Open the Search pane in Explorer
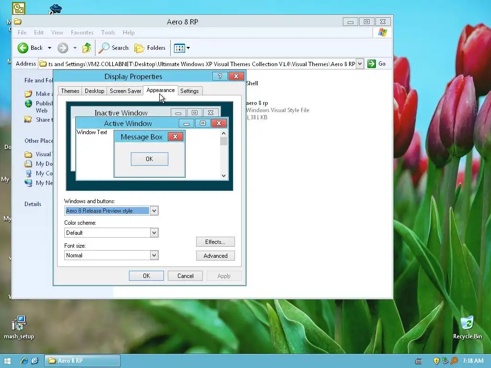 click(x=113, y=48)
